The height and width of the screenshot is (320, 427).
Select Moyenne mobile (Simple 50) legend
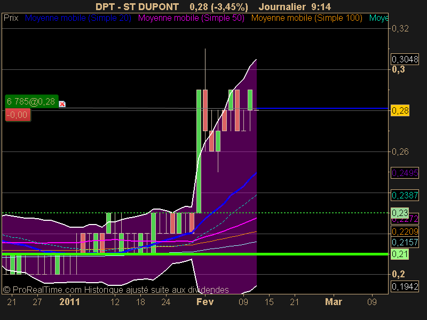(x=191, y=18)
